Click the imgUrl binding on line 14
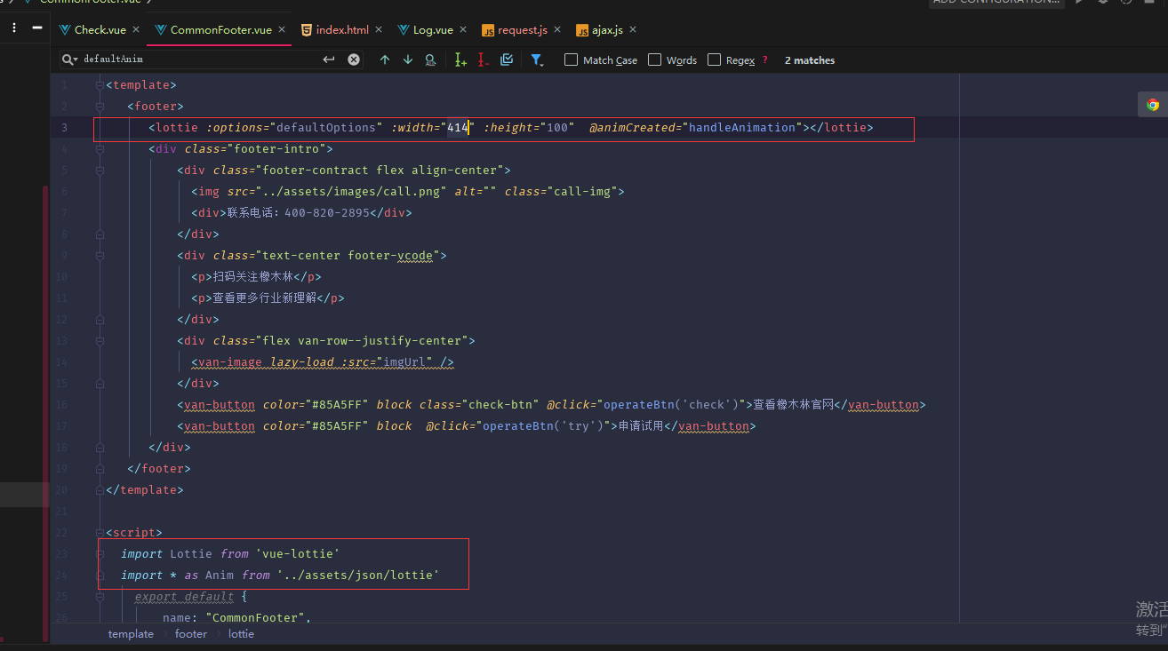This screenshot has width=1168, height=651. click(404, 362)
